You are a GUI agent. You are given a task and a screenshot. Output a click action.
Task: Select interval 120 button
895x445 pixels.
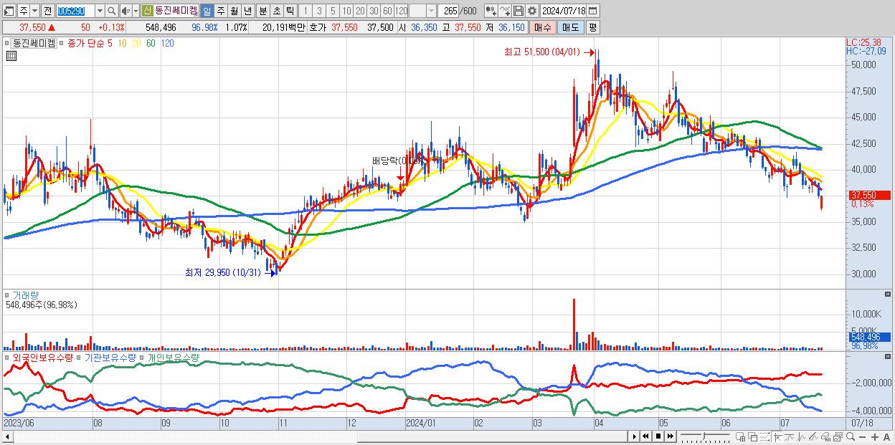(x=402, y=11)
